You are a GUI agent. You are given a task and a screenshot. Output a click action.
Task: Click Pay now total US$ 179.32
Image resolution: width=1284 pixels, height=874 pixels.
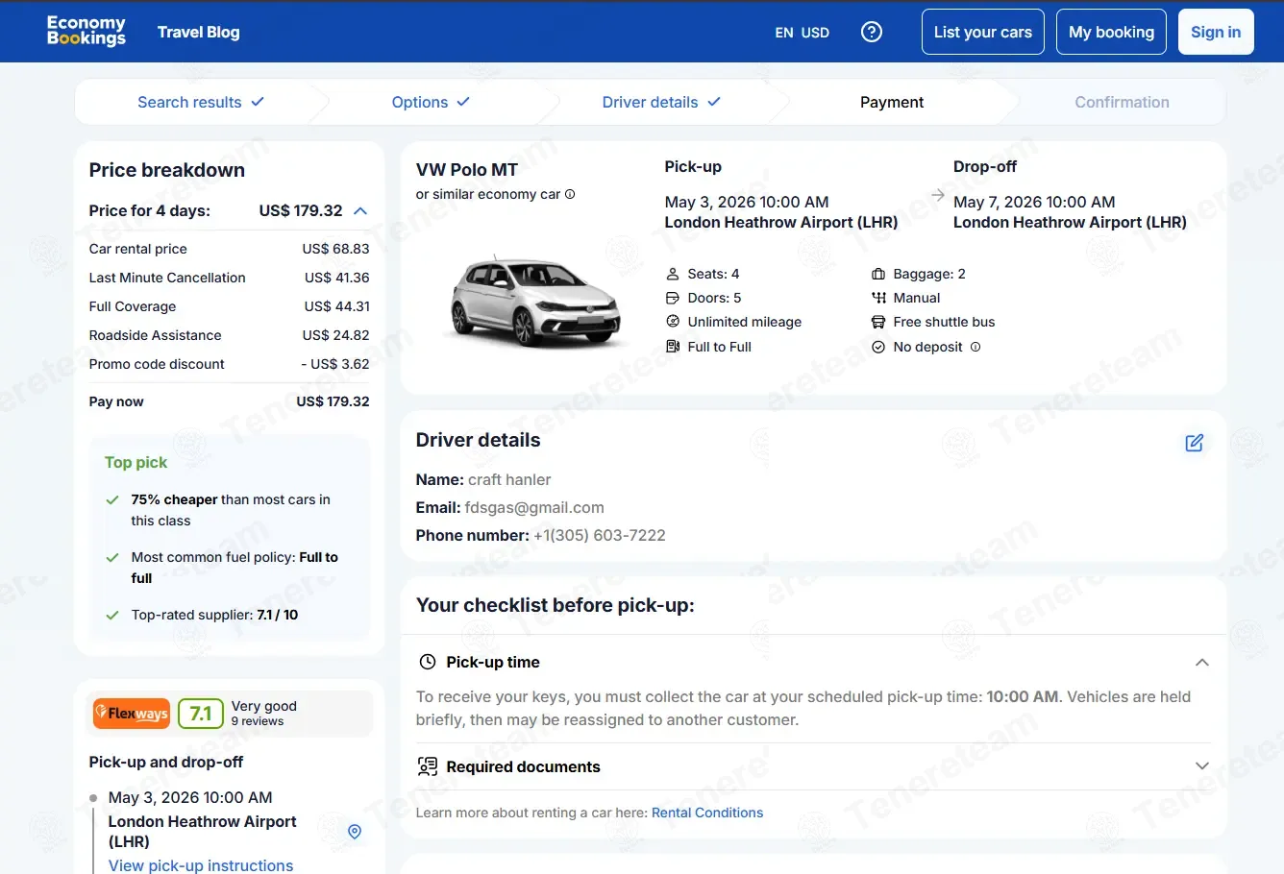[x=333, y=401]
